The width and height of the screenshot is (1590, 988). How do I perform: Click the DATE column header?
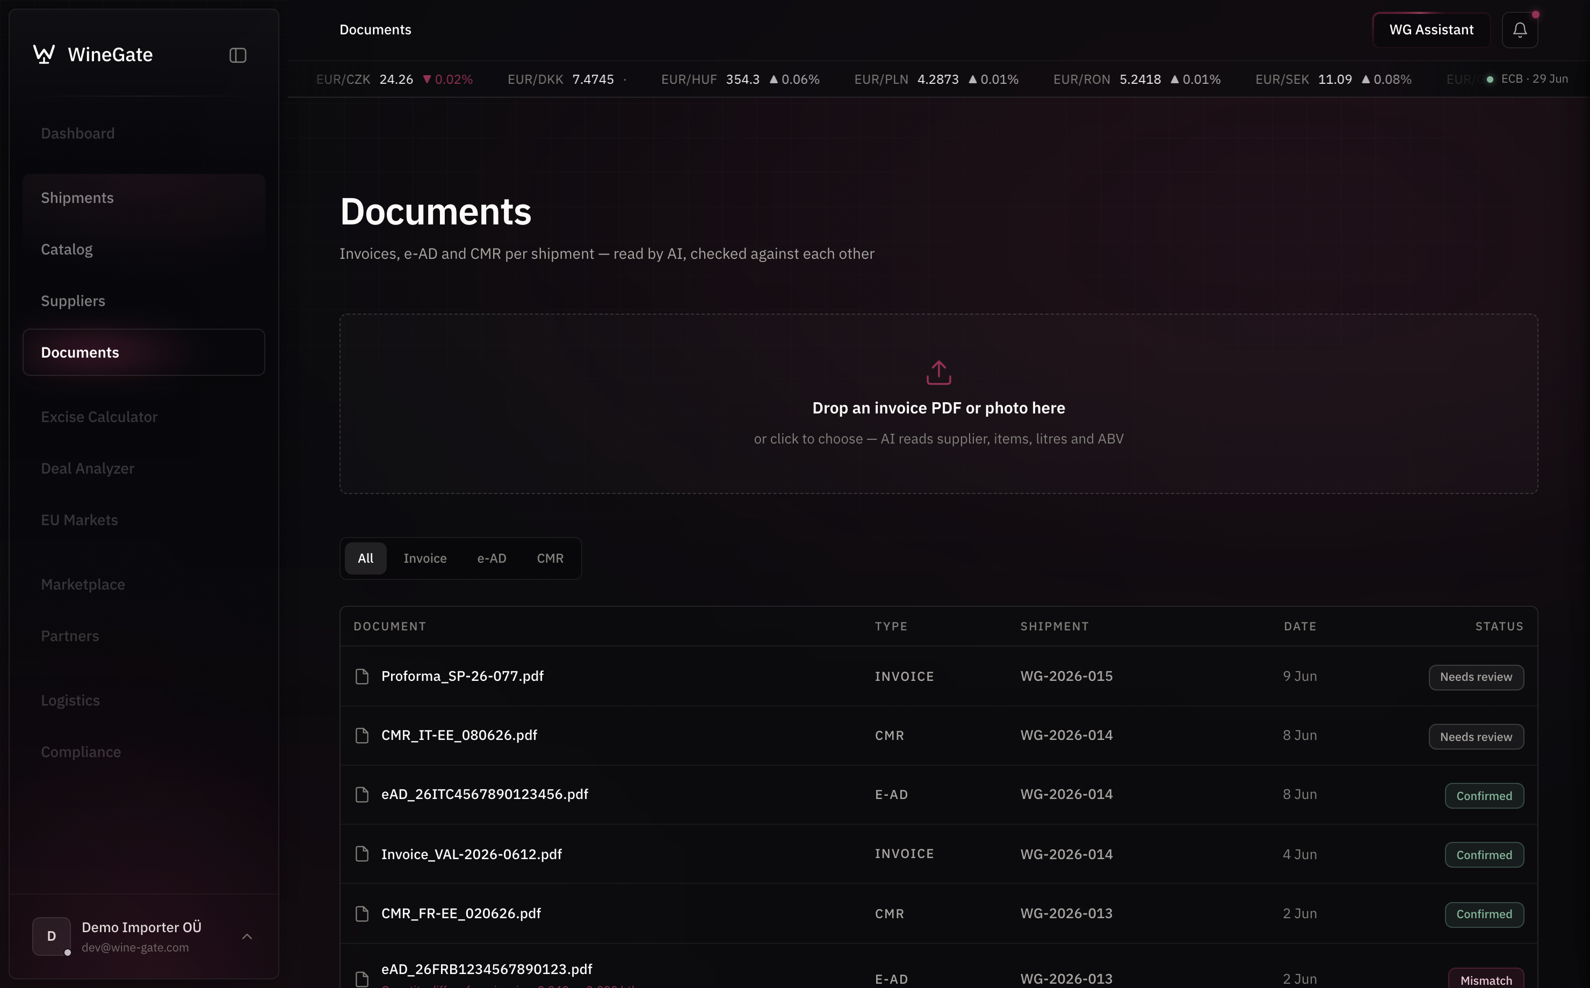[x=1300, y=627]
